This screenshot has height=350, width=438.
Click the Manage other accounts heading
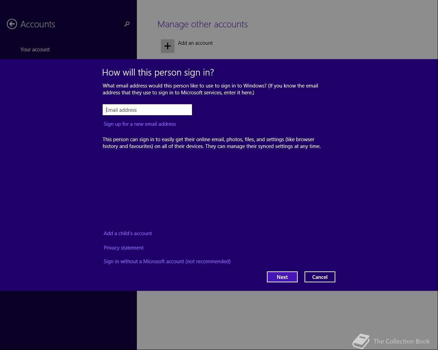pyautogui.click(x=203, y=24)
